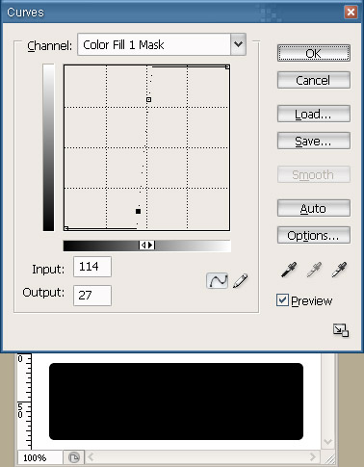Click the zoom percentage field showing 100%

39,457
